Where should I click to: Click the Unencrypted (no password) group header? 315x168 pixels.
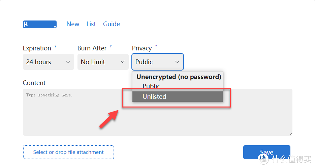[179, 77]
